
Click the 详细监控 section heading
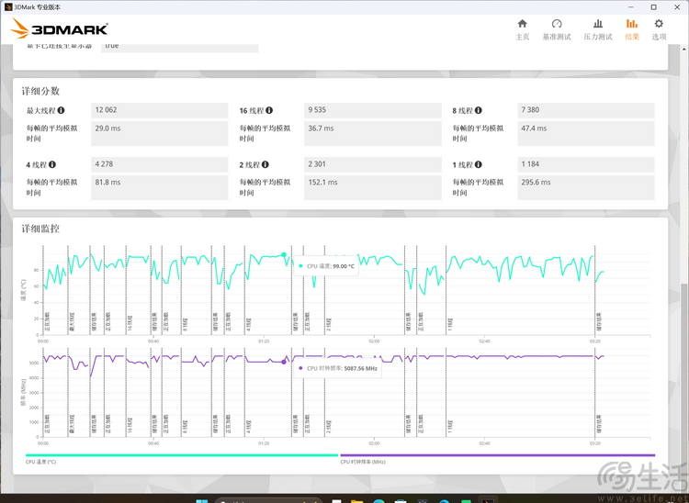coord(40,229)
